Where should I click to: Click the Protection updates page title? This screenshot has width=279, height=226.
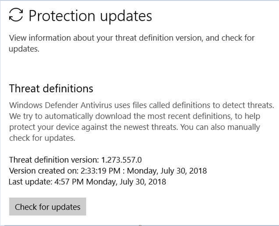[90, 16]
